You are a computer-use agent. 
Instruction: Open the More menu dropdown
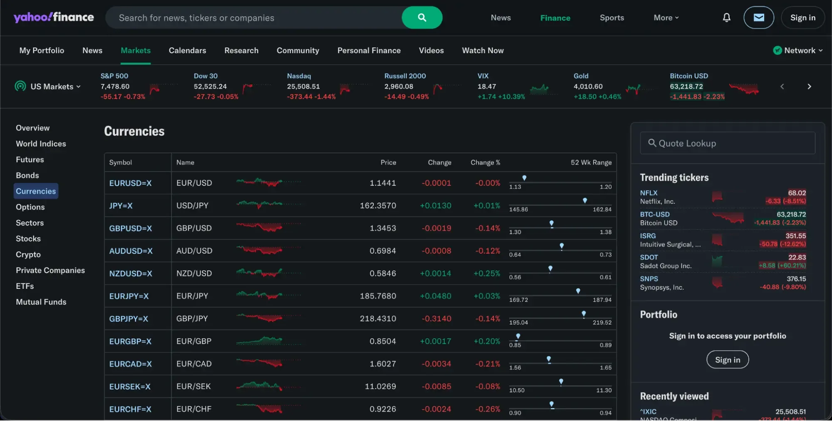point(666,17)
